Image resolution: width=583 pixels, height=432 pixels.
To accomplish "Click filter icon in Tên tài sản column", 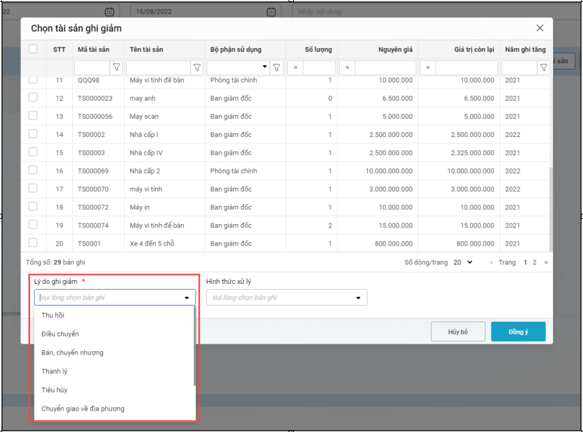I will [x=197, y=68].
